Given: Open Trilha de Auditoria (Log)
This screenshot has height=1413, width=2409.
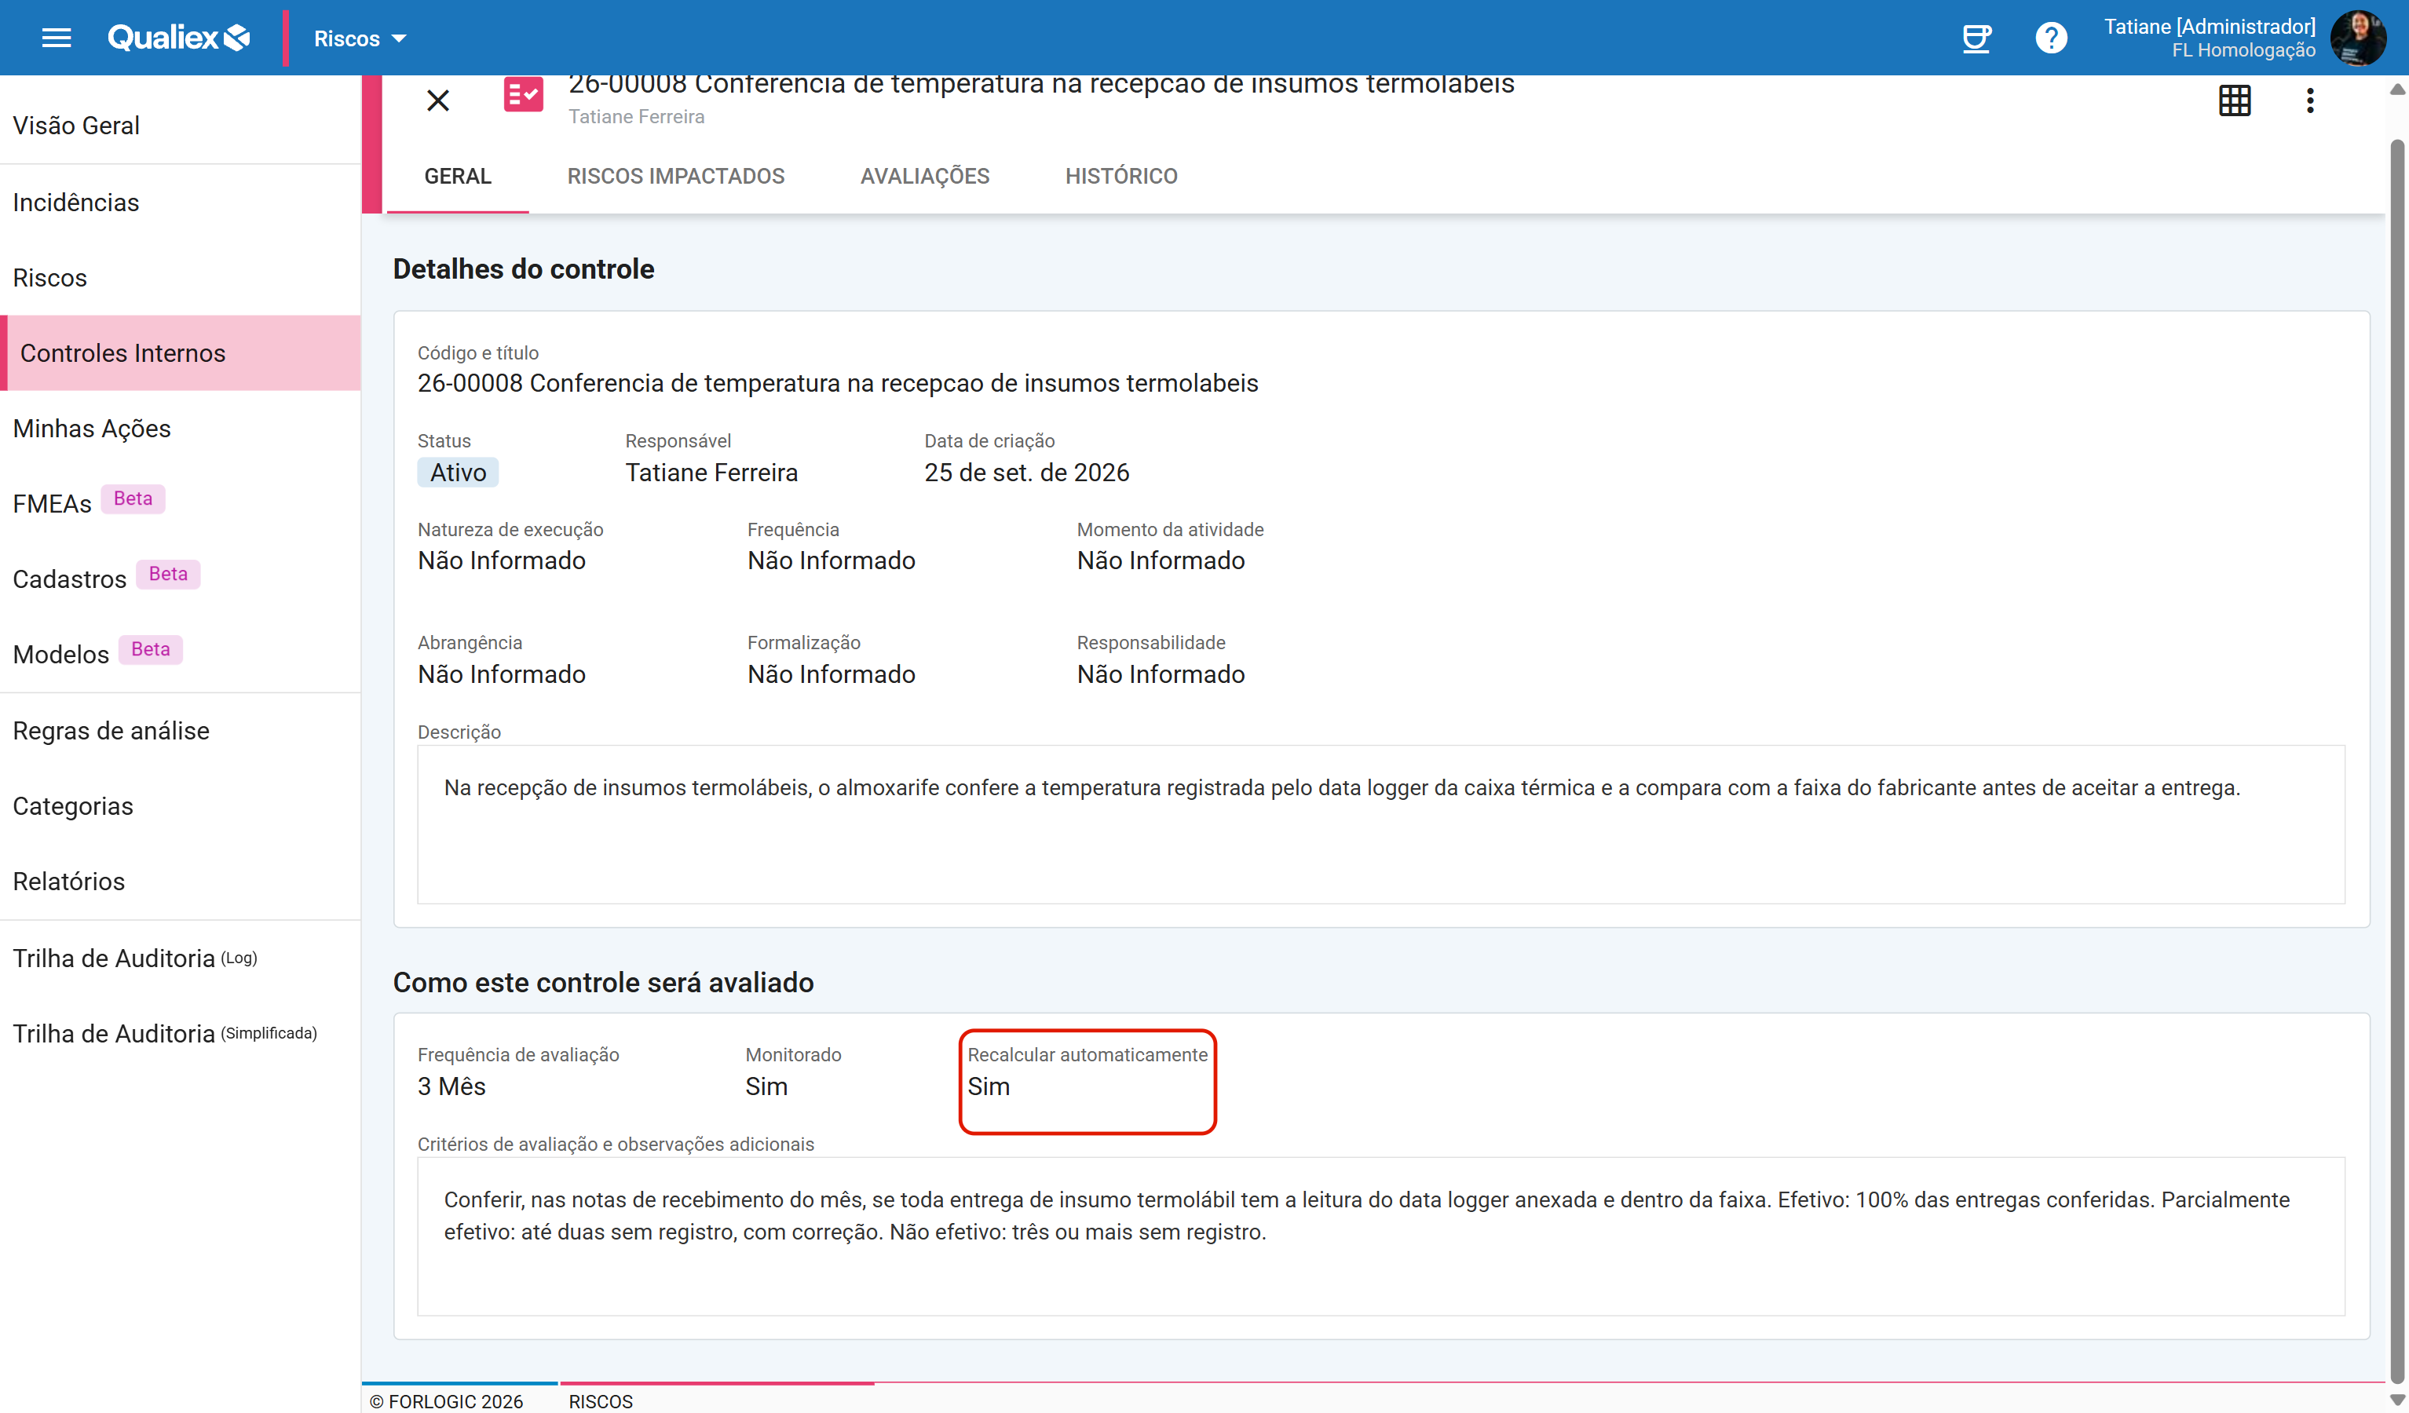Looking at the screenshot, I should coord(181,958).
